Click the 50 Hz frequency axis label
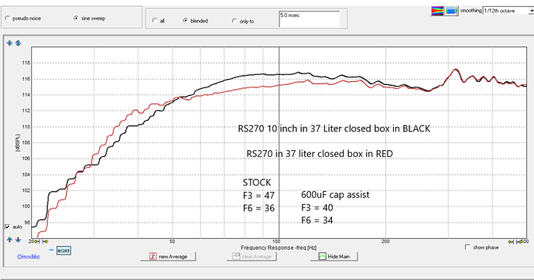 [172, 241]
